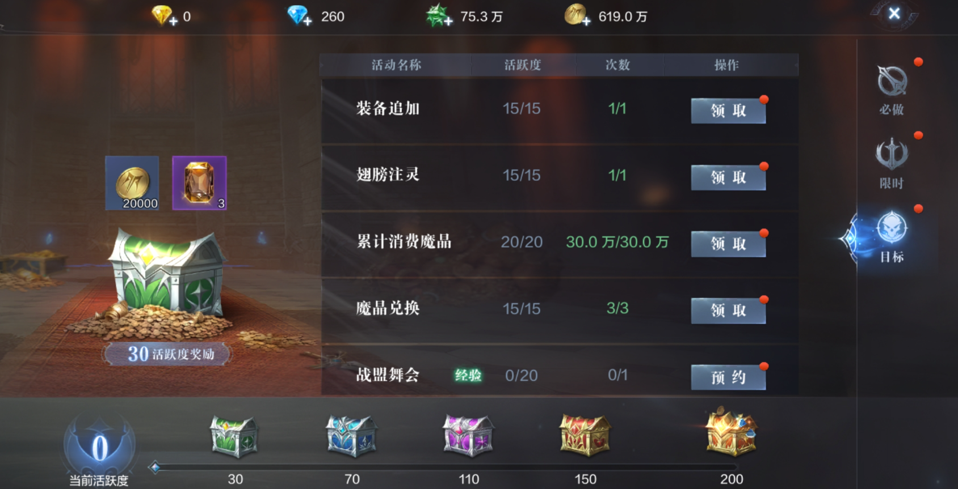
Task: Claim the 装备追加 reward with 领取
Action: tap(728, 110)
